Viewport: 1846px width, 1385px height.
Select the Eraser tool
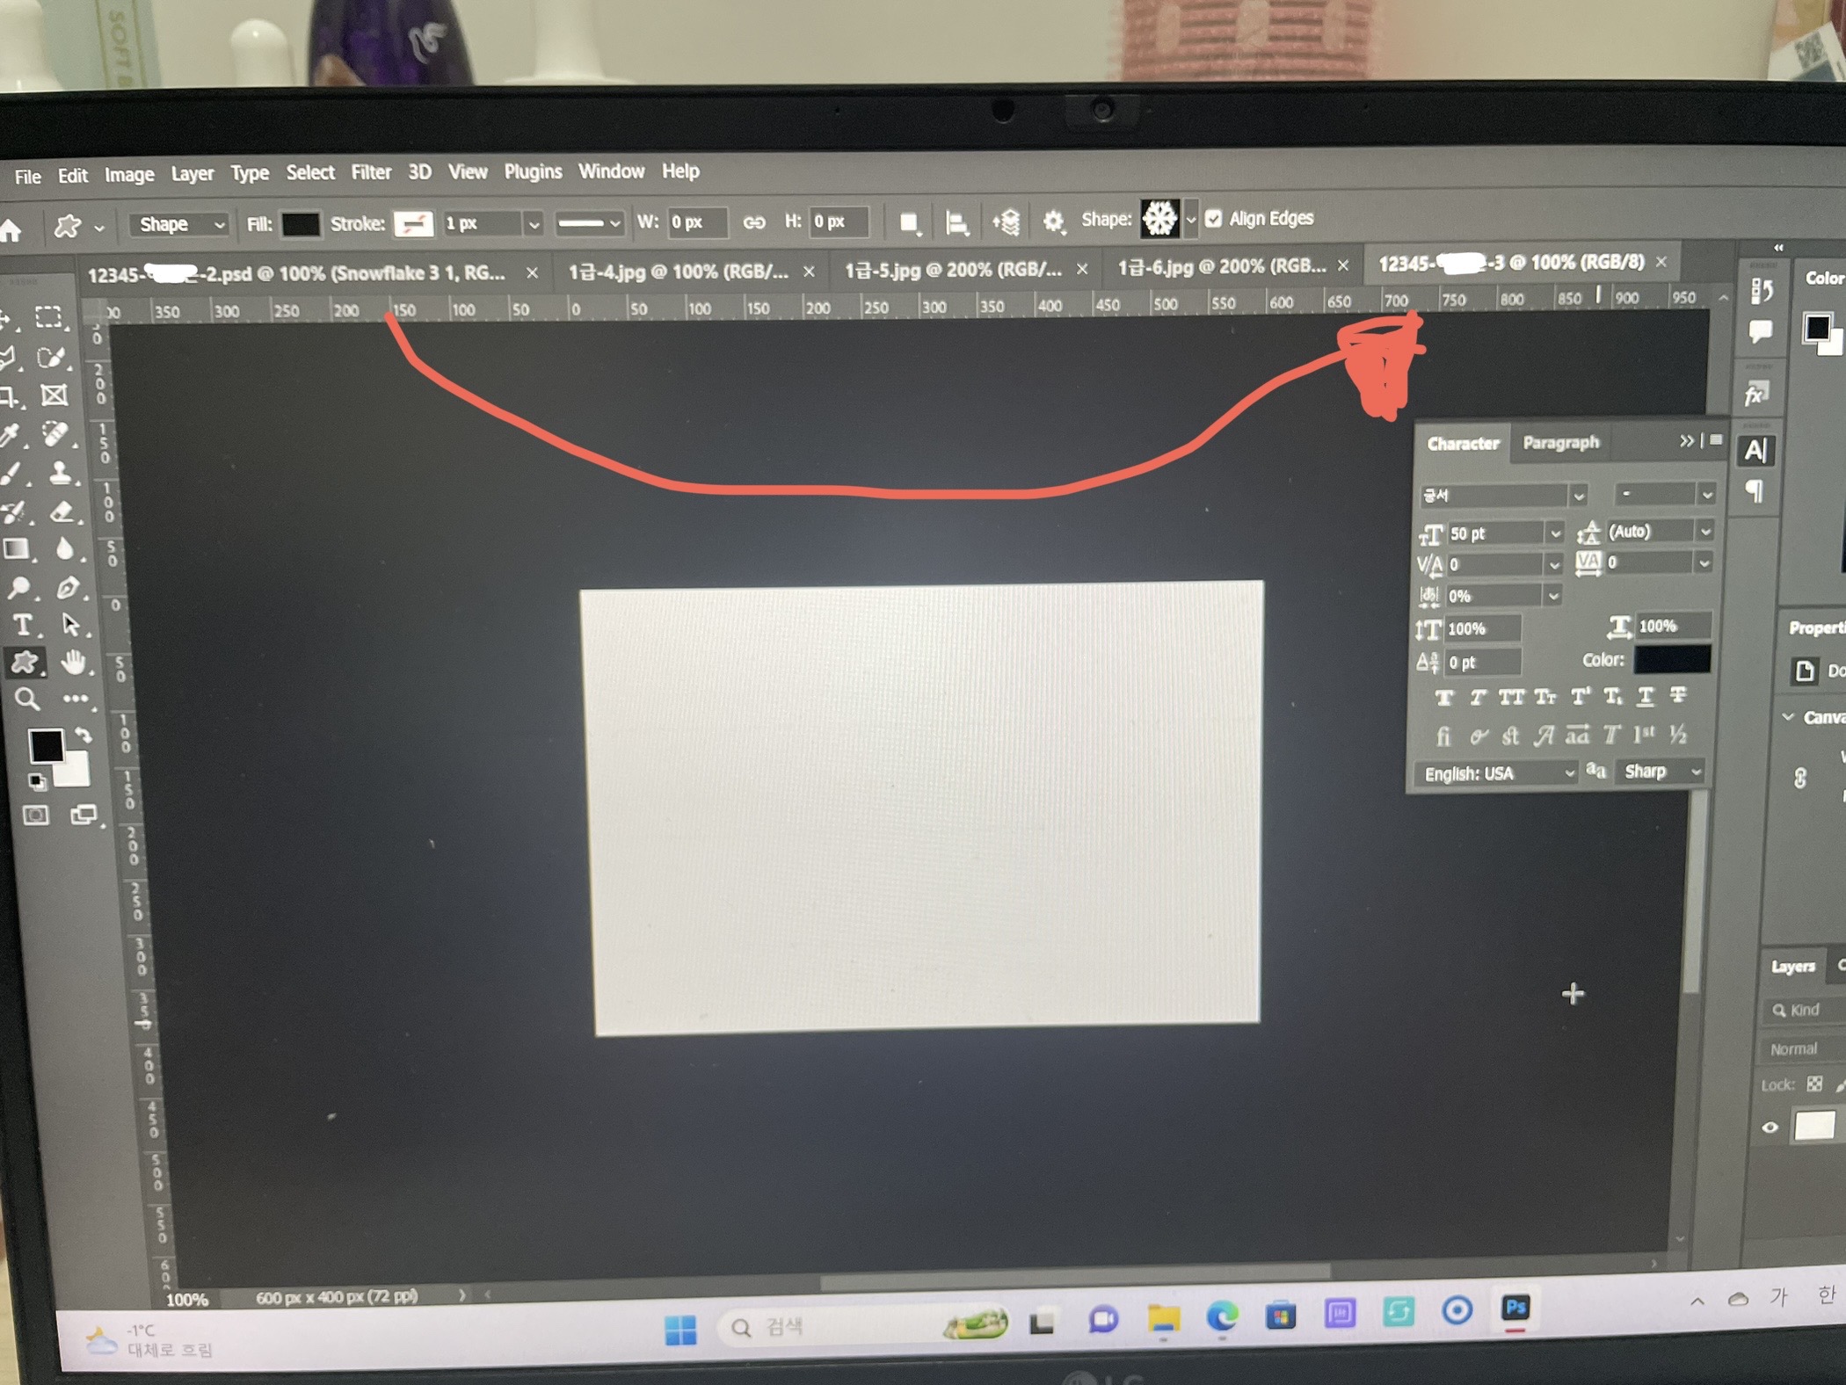pyautogui.click(x=62, y=511)
